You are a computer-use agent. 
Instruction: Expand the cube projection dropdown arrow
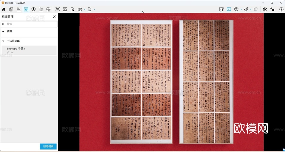241,10
